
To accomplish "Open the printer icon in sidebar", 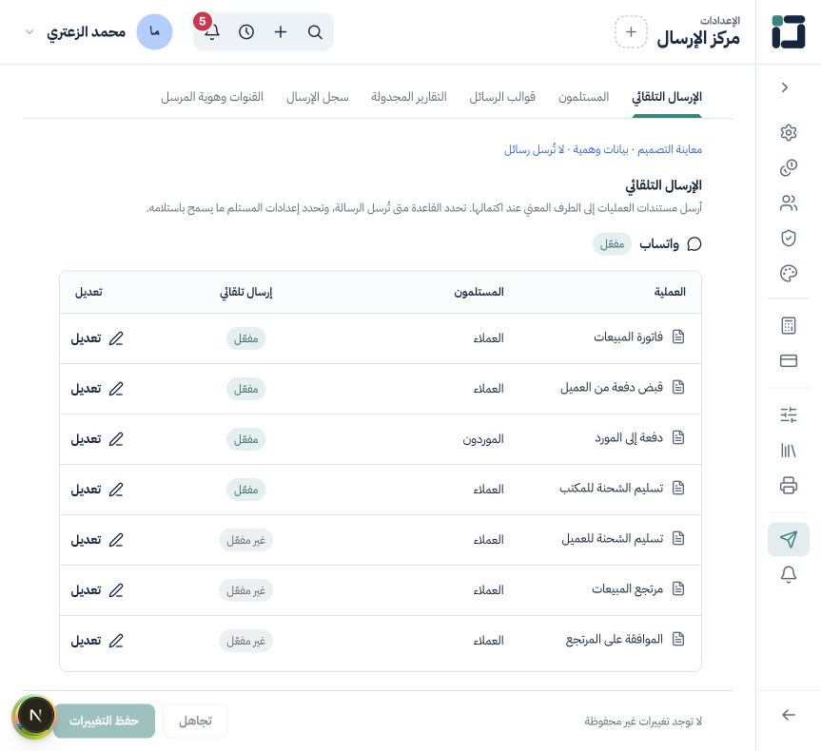I will pos(788,485).
